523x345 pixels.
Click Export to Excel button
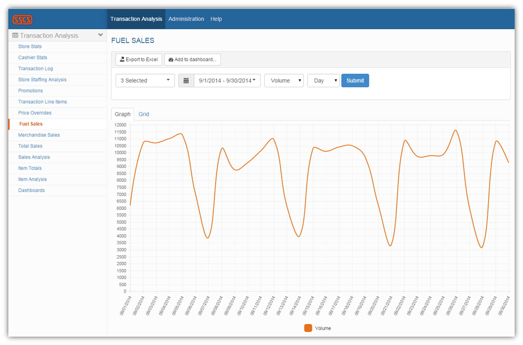139,59
